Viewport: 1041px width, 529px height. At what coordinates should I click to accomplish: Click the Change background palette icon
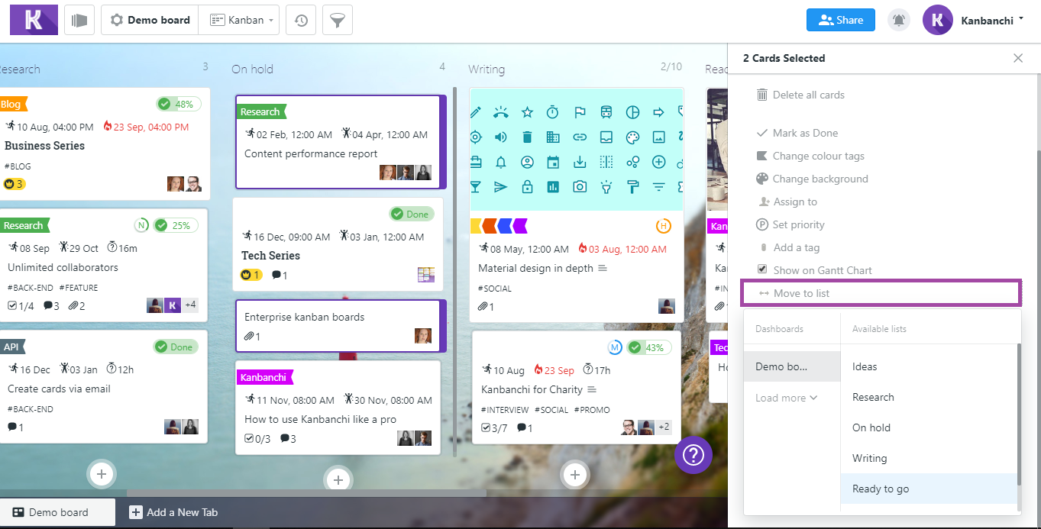click(x=762, y=179)
